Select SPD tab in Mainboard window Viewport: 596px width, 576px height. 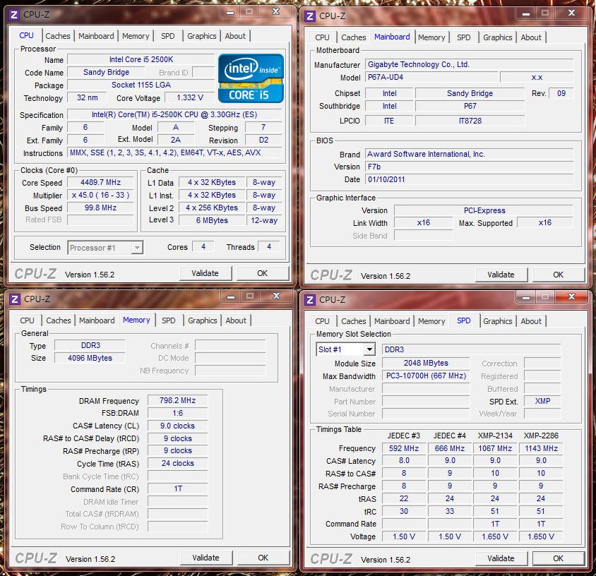pyautogui.click(x=464, y=37)
